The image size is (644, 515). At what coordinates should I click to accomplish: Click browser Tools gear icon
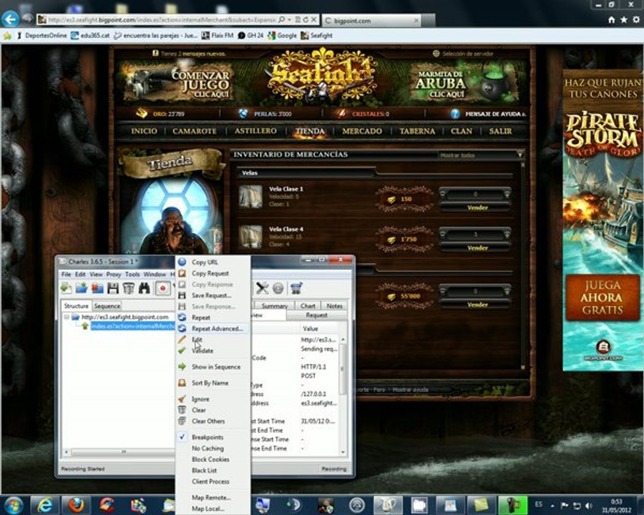point(636,20)
